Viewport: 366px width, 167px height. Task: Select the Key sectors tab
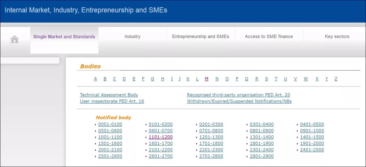coord(337,37)
